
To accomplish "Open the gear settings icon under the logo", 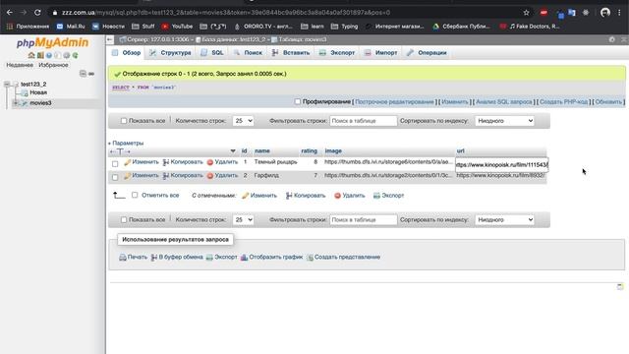I will [67, 55].
